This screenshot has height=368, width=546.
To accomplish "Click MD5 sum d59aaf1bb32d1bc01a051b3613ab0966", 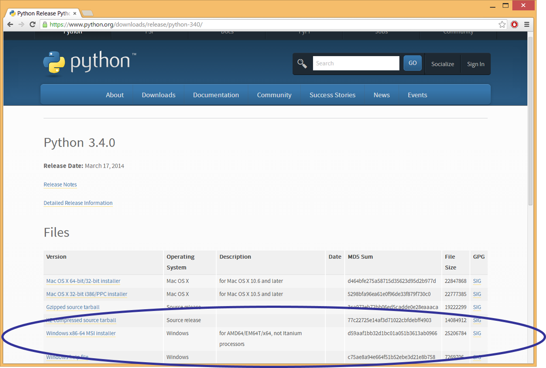I will coord(392,333).
